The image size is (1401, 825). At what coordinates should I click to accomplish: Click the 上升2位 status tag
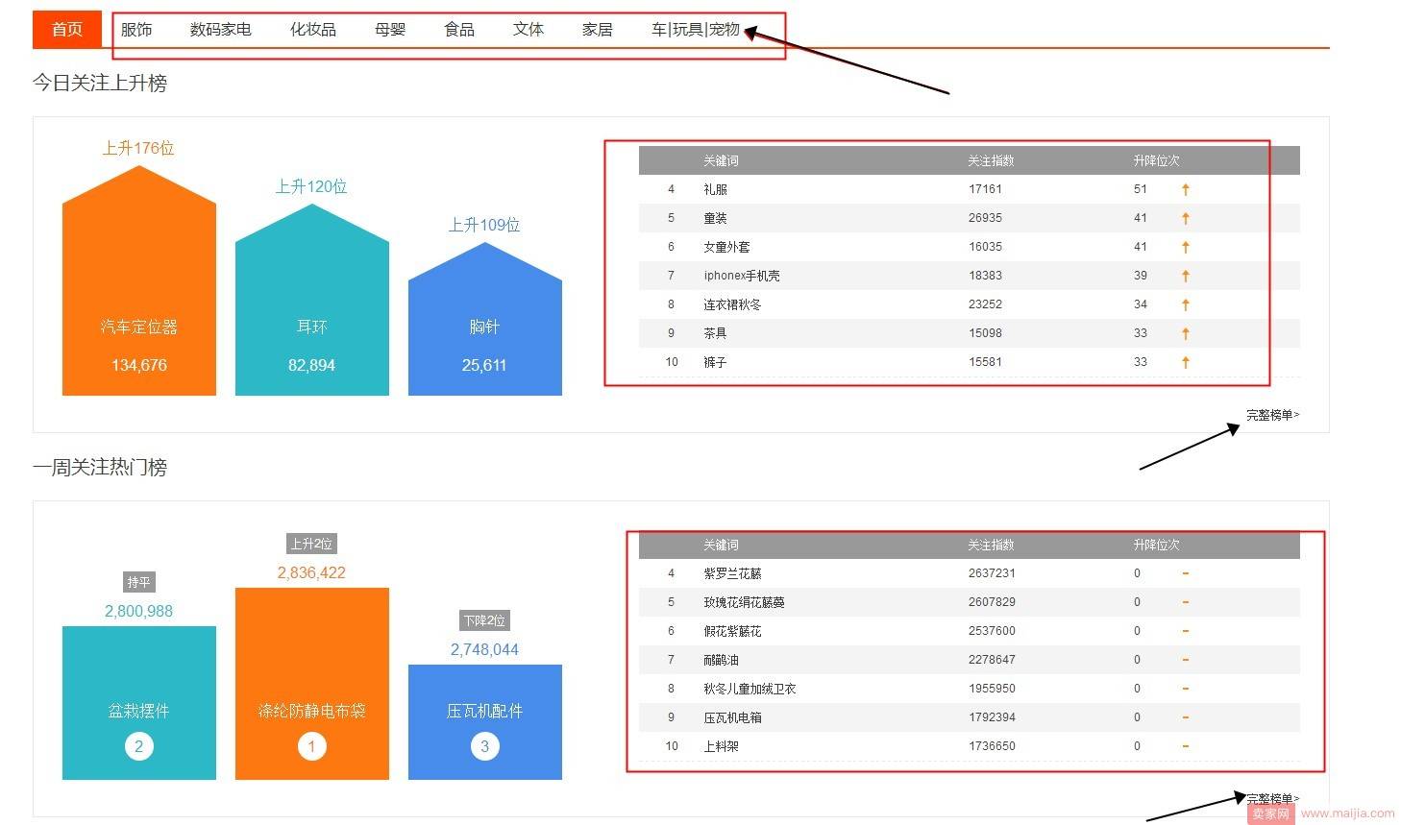[312, 544]
